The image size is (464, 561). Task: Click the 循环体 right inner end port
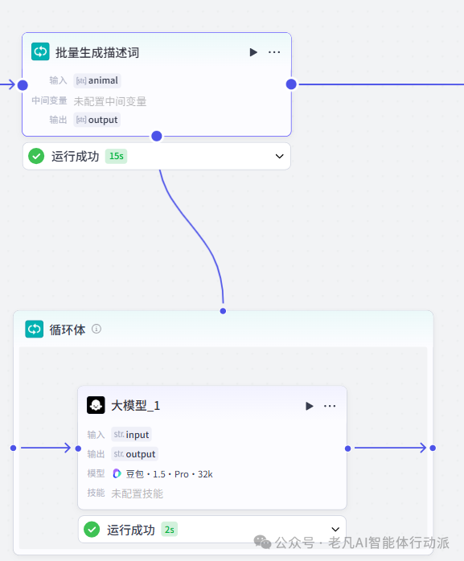[x=433, y=448]
